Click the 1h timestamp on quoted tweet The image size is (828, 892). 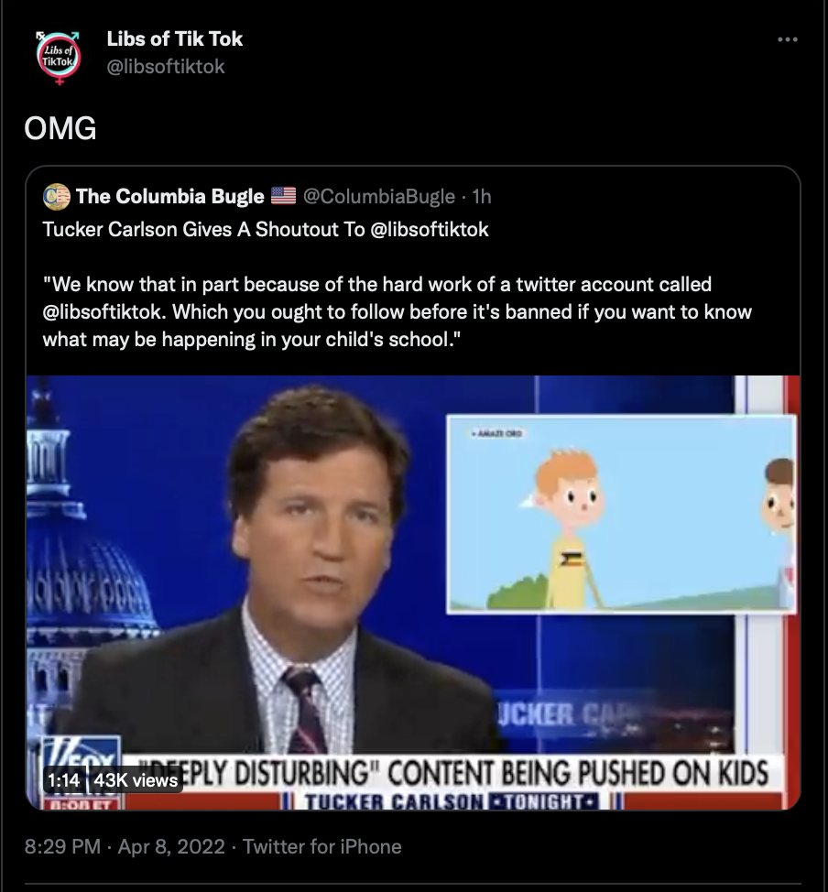click(x=482, y=196)
